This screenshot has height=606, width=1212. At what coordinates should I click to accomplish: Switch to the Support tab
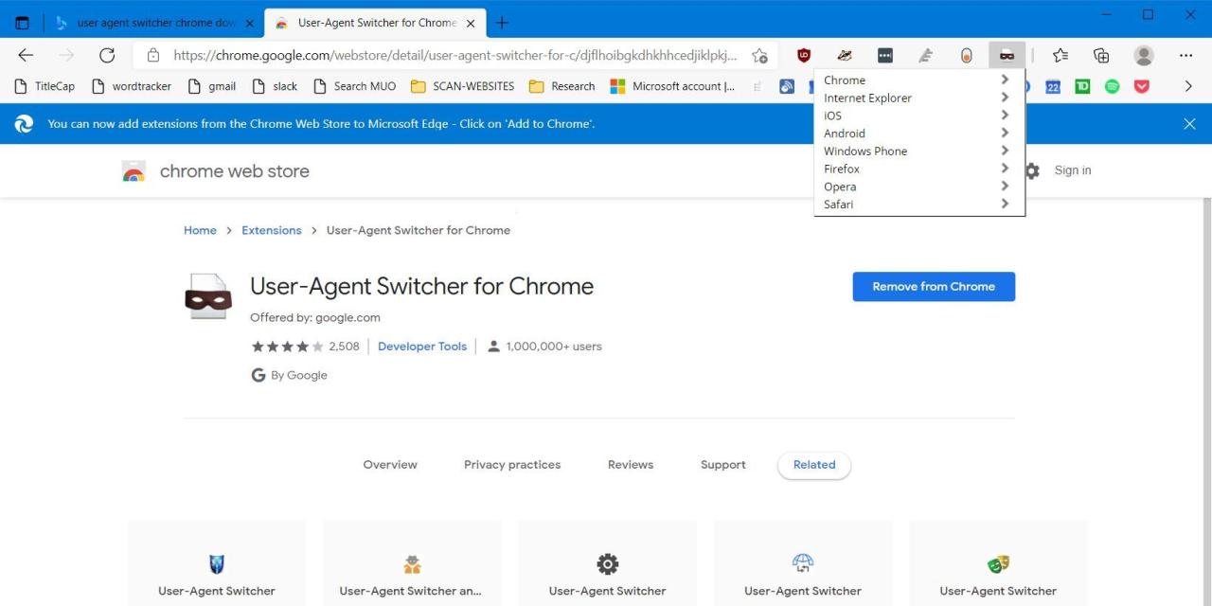pos(723,465)
